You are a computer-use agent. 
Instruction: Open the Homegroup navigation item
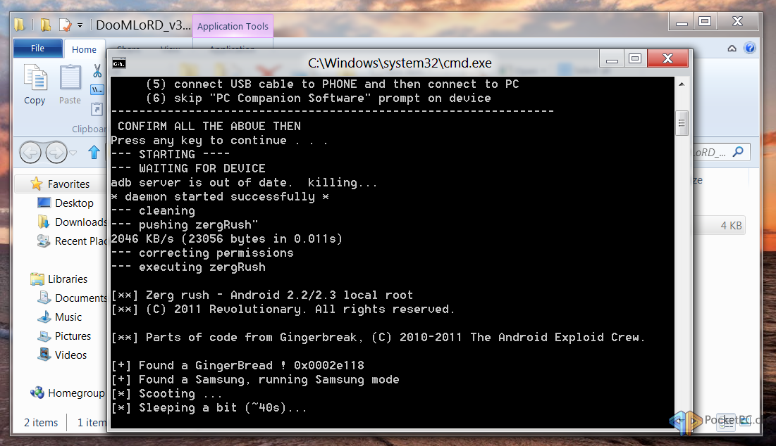[75, 393]
